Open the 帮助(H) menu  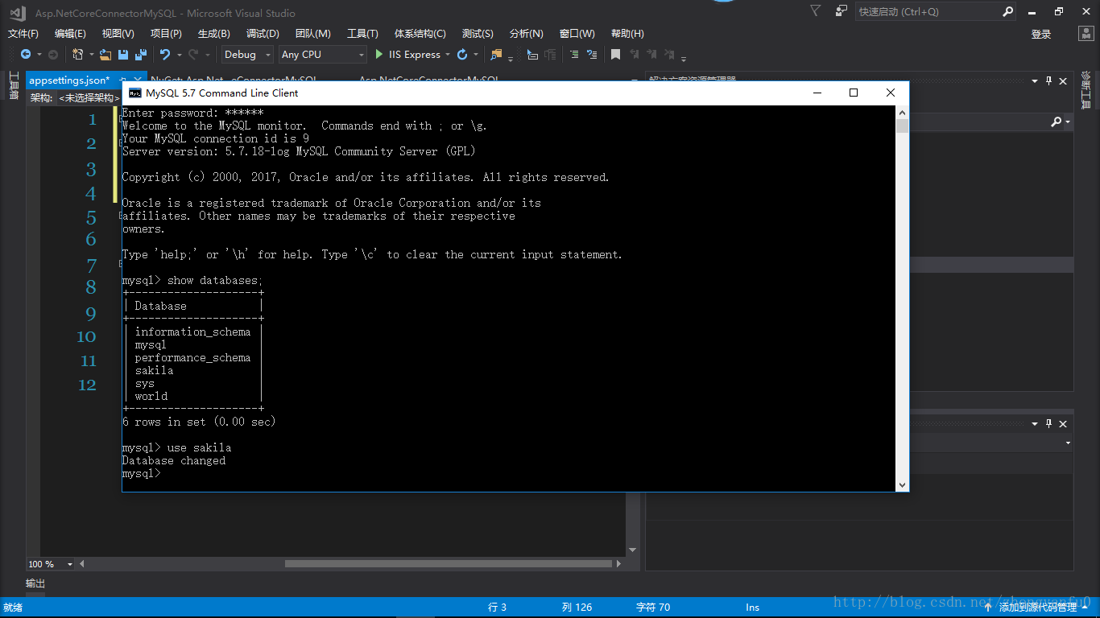[x=627, y=34]
